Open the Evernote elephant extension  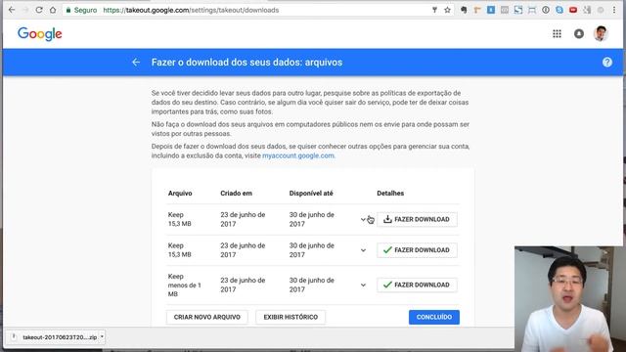(x=464, y=10)
